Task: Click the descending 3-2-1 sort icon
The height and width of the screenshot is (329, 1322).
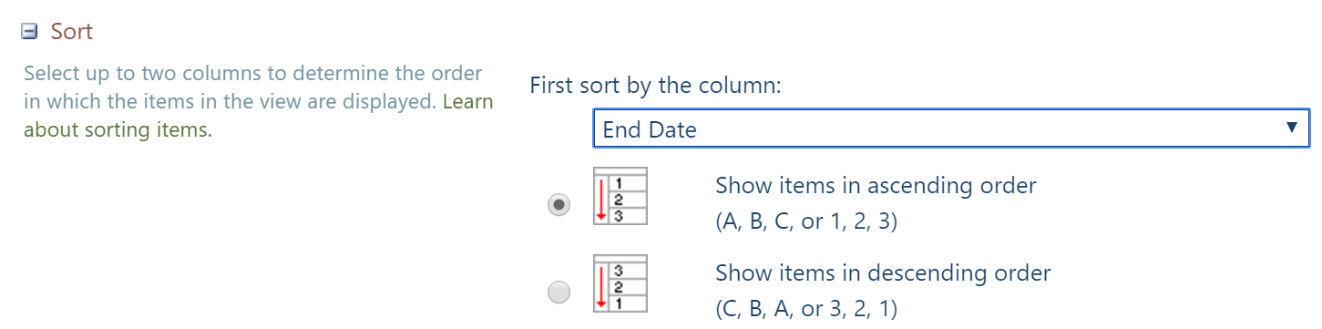Action: point(620,283)
